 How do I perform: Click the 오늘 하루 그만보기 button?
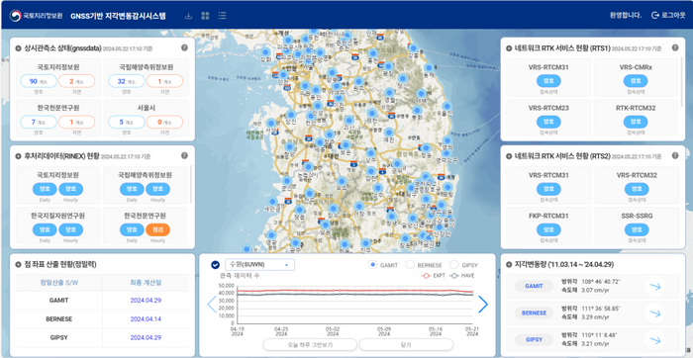(309, 344)
